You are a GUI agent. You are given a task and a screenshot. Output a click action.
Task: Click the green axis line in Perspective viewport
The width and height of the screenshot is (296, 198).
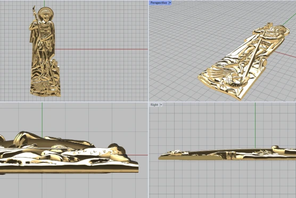(x=289, y=21)
